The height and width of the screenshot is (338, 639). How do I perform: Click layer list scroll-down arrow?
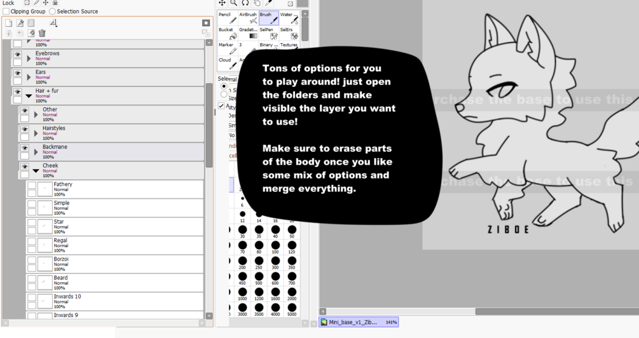209,316
